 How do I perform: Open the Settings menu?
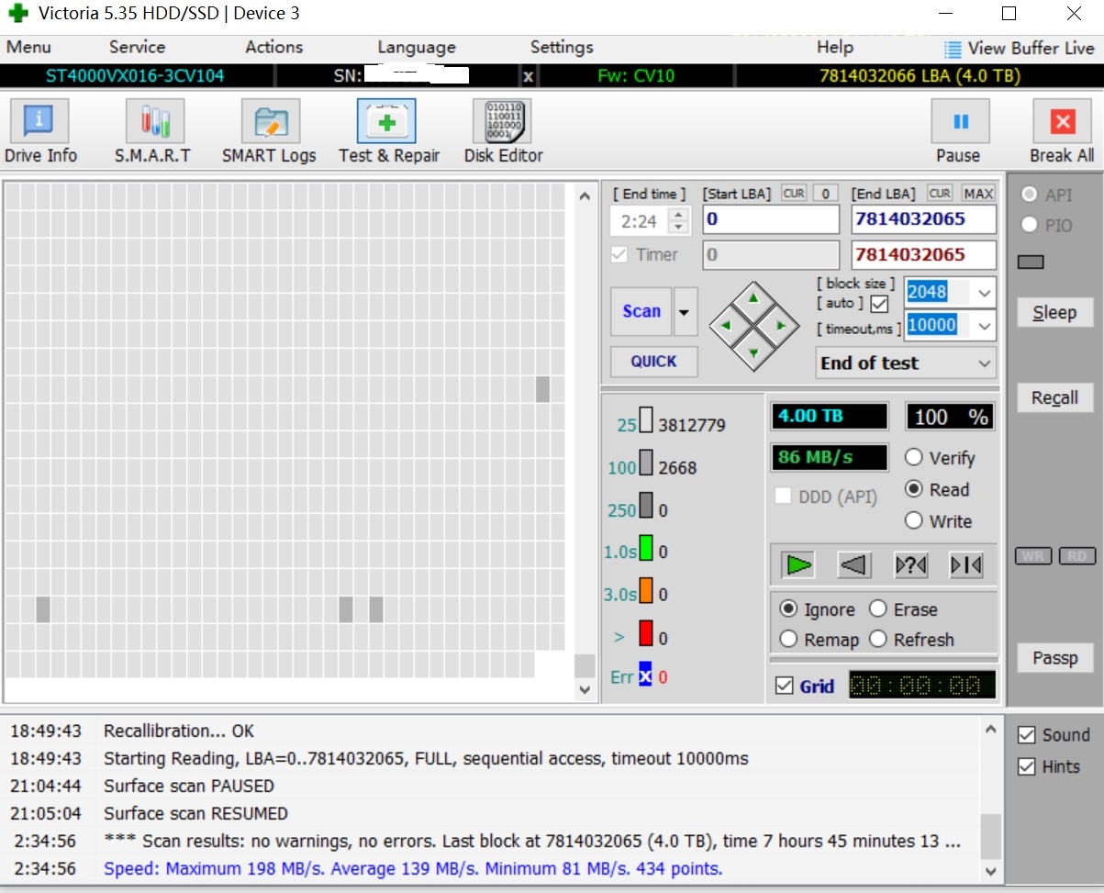[x=562, y=48]
